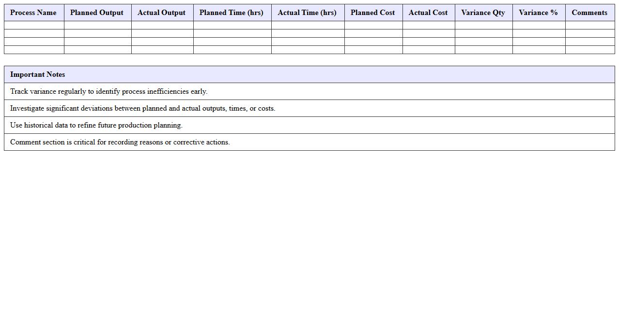Select the note about using historical data

pos(96,125)
